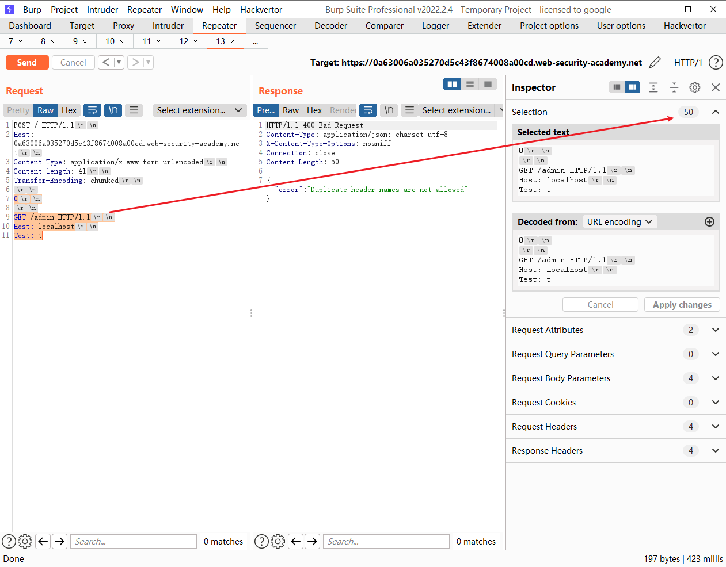Add a decoding step with plus icon

(x=709, y=222)
